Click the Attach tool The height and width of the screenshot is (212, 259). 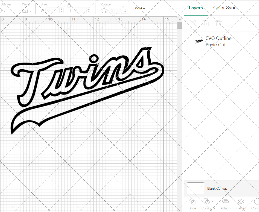[226, 204]
